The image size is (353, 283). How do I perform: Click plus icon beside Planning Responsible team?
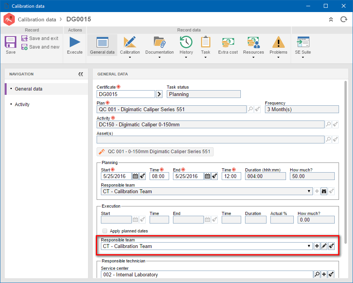317,191
